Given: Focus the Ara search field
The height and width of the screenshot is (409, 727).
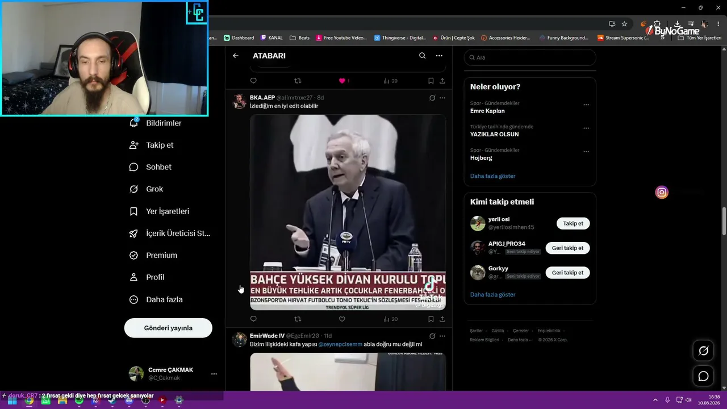Looking at the screenshot, I should pos(530,57).
